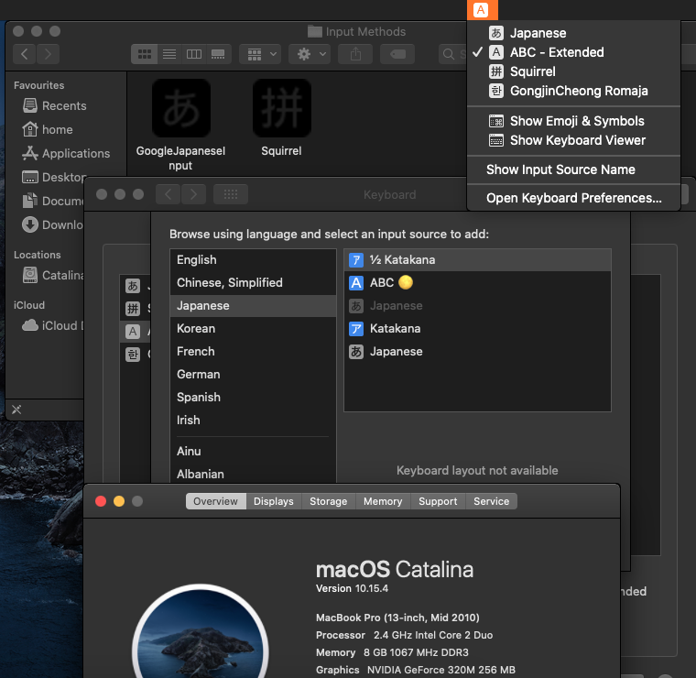The width and height of the screenshot is (696, 678).
Task: Select Albanian in language list
Action: pos(253,475)
